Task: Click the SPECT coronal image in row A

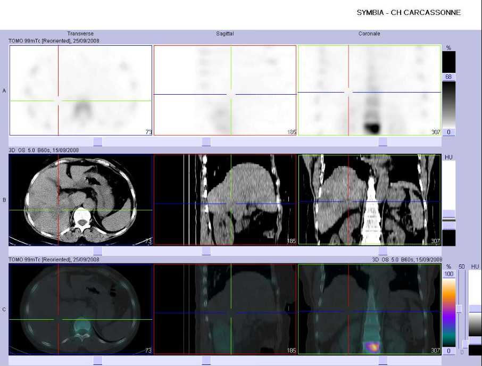Action: 369,90
